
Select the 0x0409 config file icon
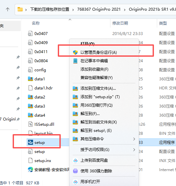pos(30,42)
